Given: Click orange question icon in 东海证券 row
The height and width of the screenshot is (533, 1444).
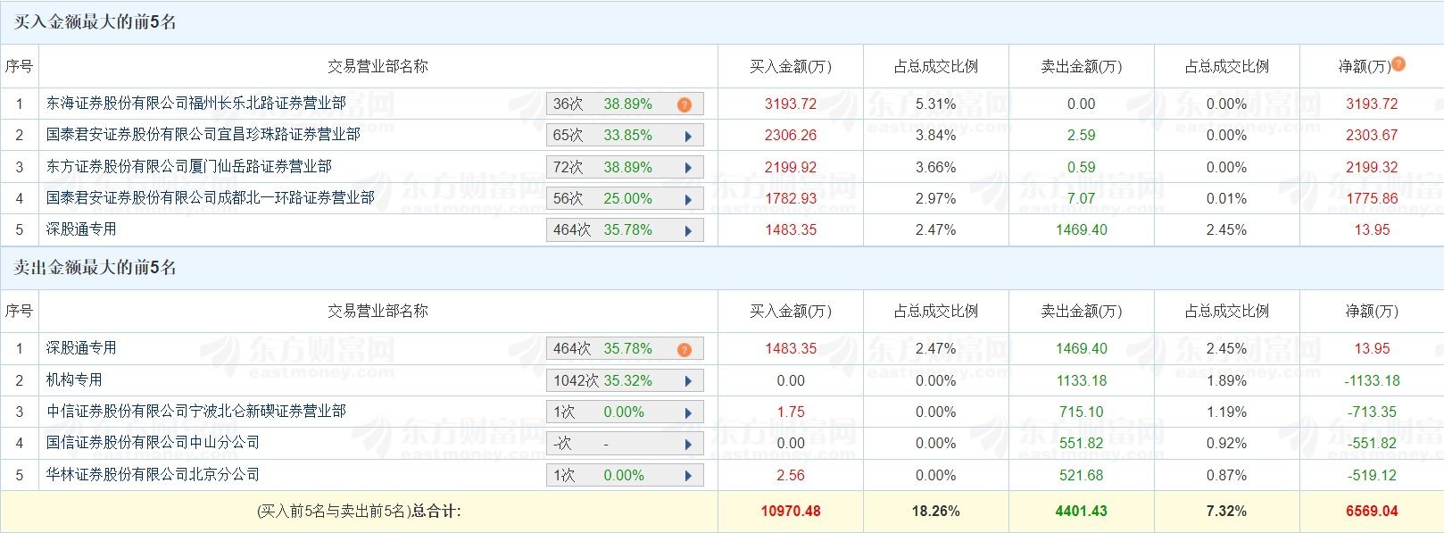Looking at the screenshot, I should coord(685,104).
